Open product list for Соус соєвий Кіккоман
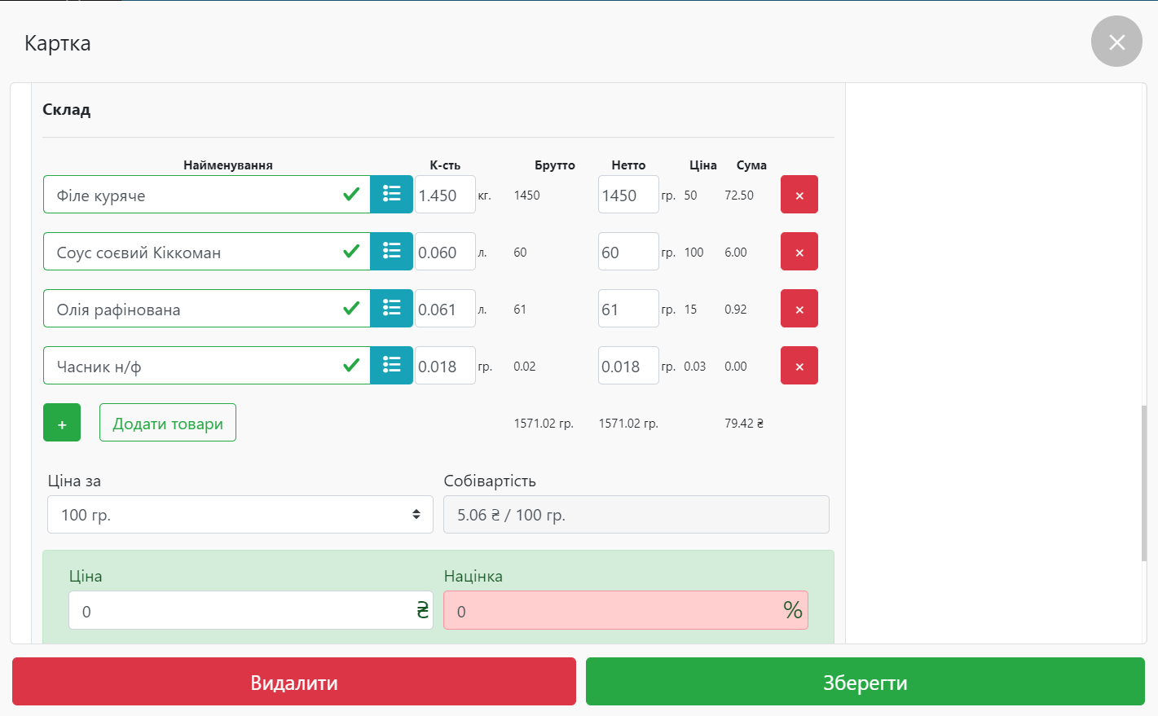The image size is (1158, 716). [391, 252]
